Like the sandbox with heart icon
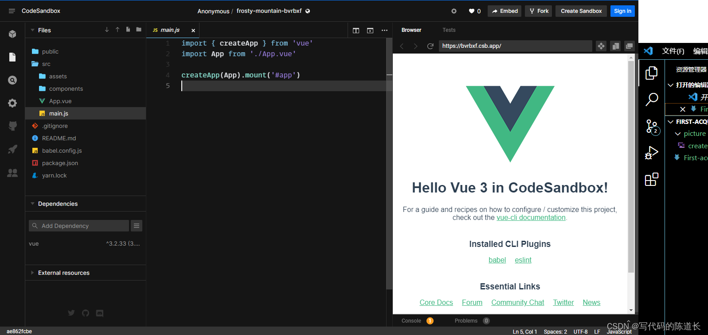Image resolution: width=708 pixels, height=335 pixels. [472, 11]
